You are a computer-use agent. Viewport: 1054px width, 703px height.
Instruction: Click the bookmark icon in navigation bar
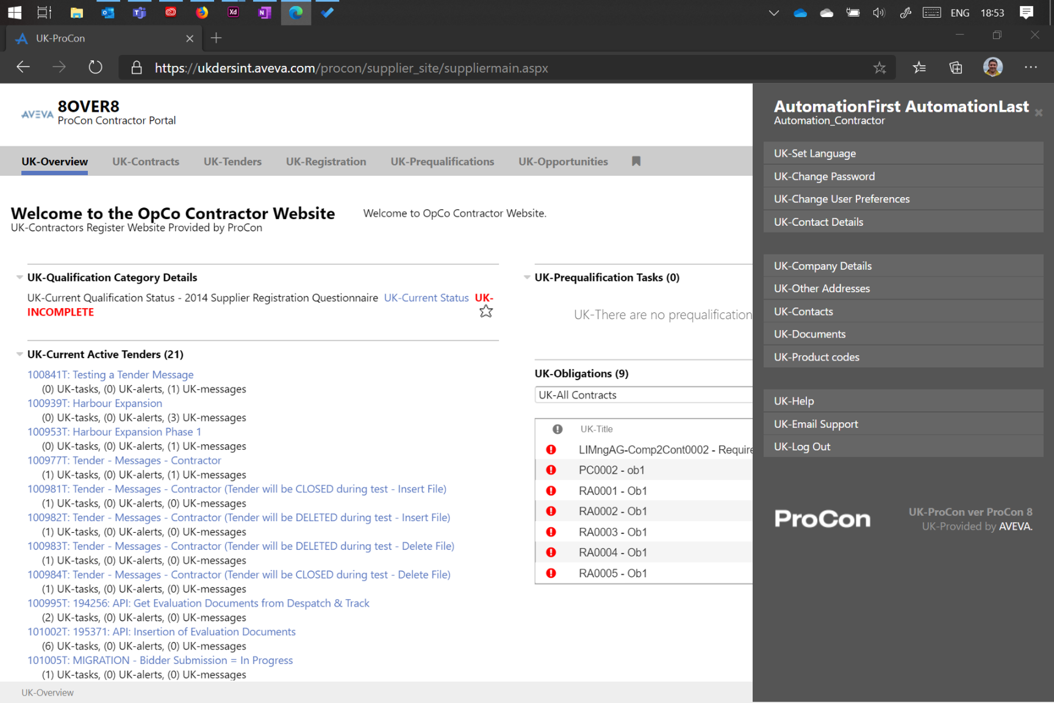[x=636, y=161]
